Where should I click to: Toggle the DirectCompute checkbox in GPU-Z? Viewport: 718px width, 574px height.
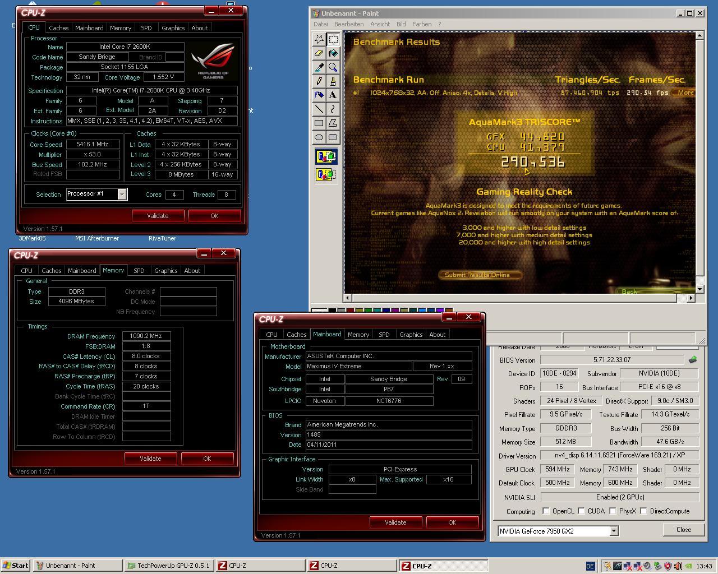tap(643, 511)
